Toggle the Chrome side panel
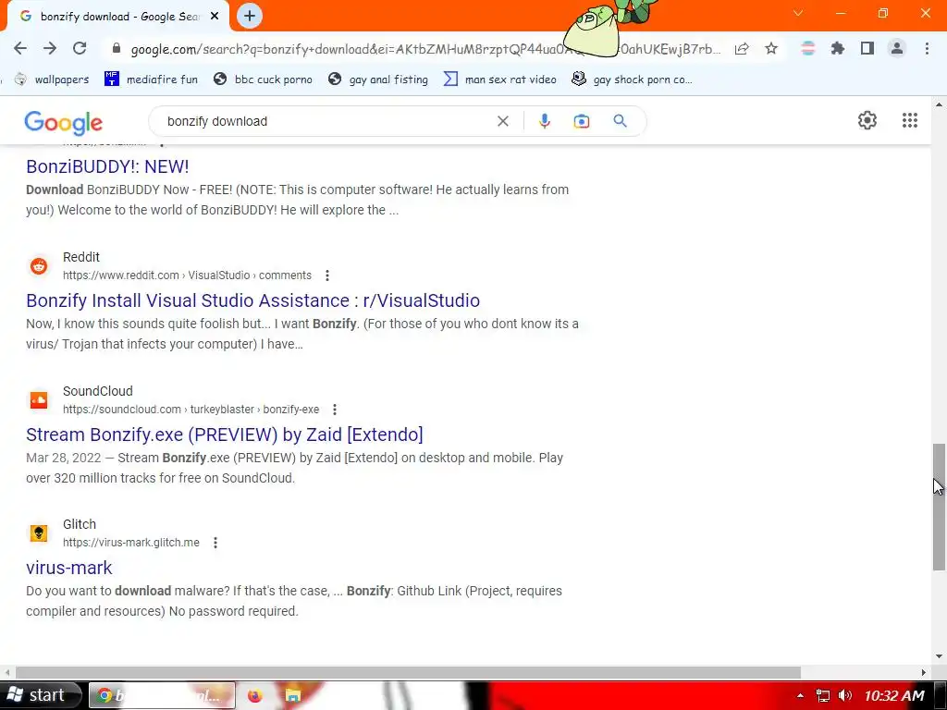947x710 pixels. [x=867, y=49]
